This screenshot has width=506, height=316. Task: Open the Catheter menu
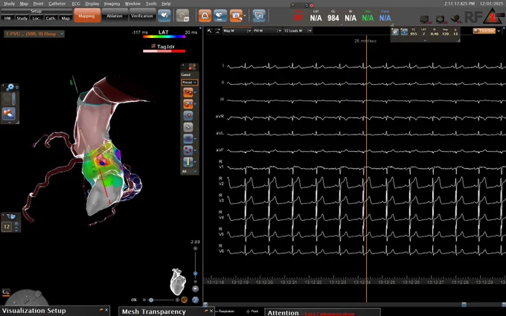[57, 4]
